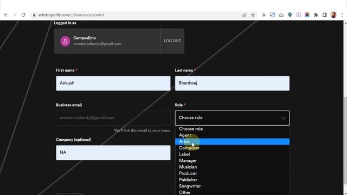This screenshot has width=347, height=195.
Task: Click the CampusEmo account name text
Action: point(85,38)
